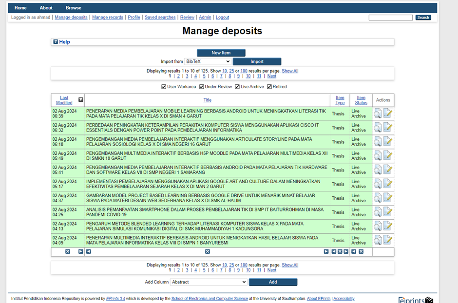Image resolution: width=458 pixels, height=303 pixels.
Task: Uncheck the User Workarea checkbox
Action: click(x=164, y=87)
